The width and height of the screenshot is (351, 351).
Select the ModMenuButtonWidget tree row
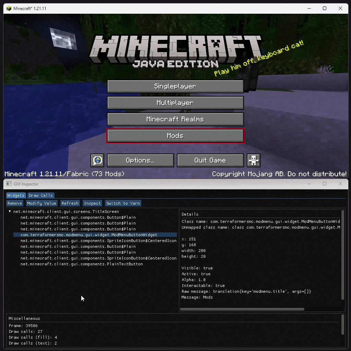(x=95, y=235)
